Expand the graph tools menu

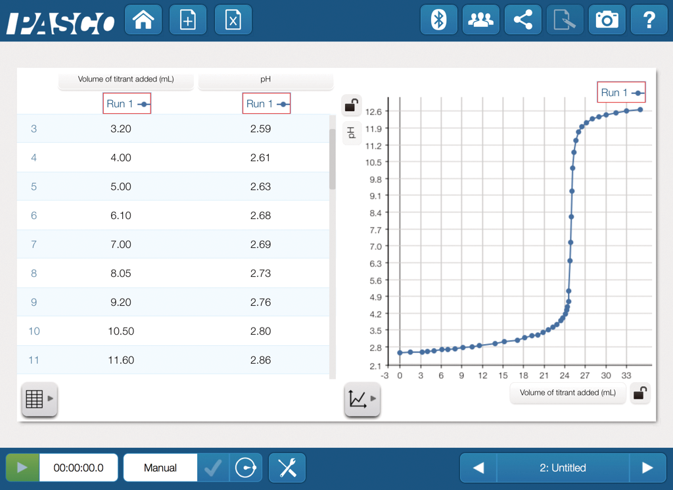[x=362, y=399]
